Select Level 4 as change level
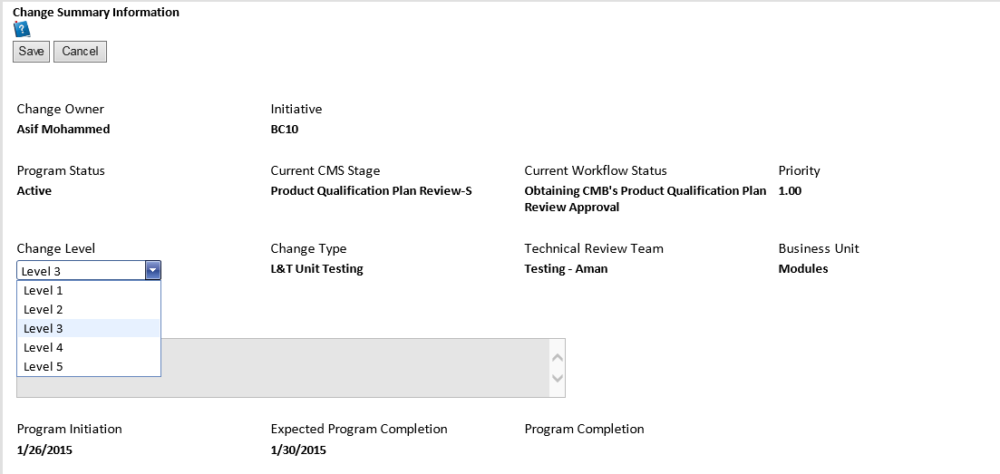This screenshot has width=1000, height=474. (x=44, y=348)
